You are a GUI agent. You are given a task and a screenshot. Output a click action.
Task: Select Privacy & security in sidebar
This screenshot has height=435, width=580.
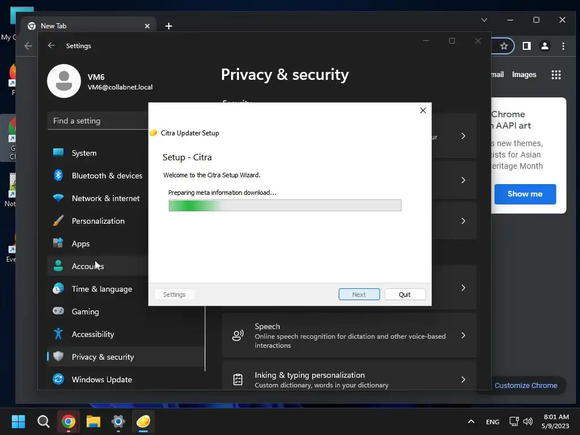click(126, 357)
